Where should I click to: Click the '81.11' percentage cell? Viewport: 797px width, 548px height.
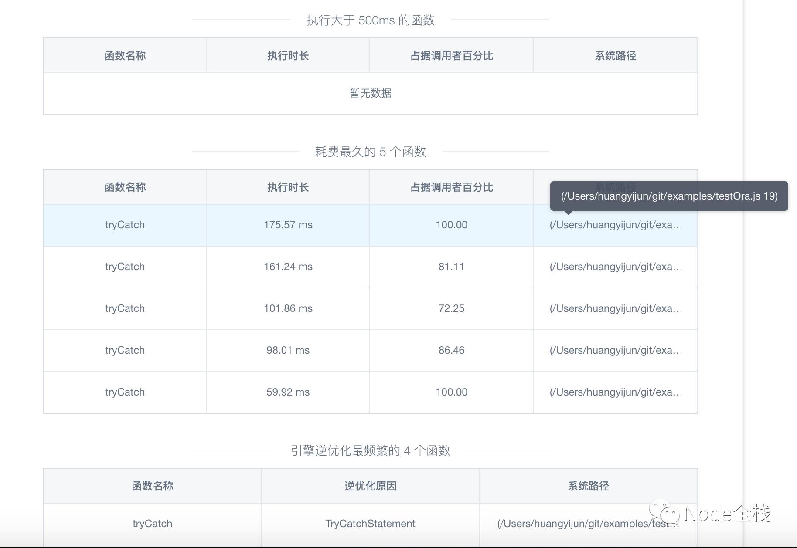coord(452,267)
